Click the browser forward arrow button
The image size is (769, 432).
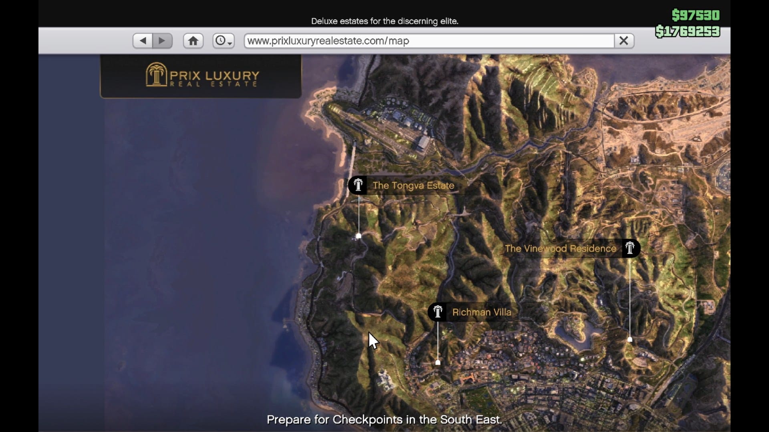point(162,40)
